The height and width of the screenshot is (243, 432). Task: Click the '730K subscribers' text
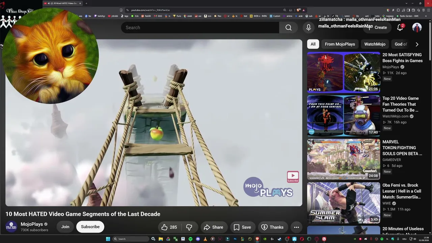tap(34, 230)
